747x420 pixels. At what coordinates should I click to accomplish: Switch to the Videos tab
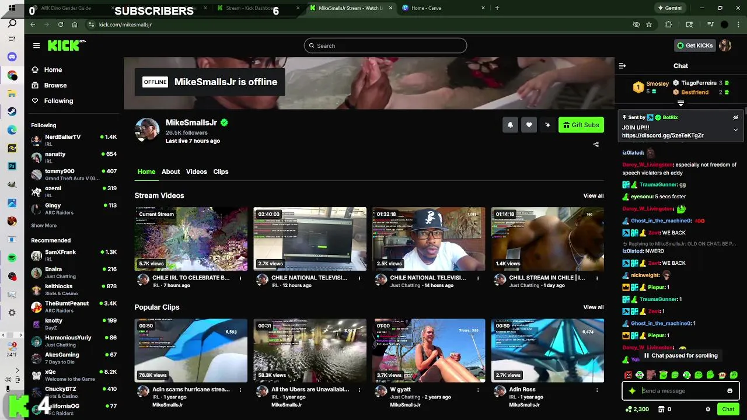coord(197,171)
